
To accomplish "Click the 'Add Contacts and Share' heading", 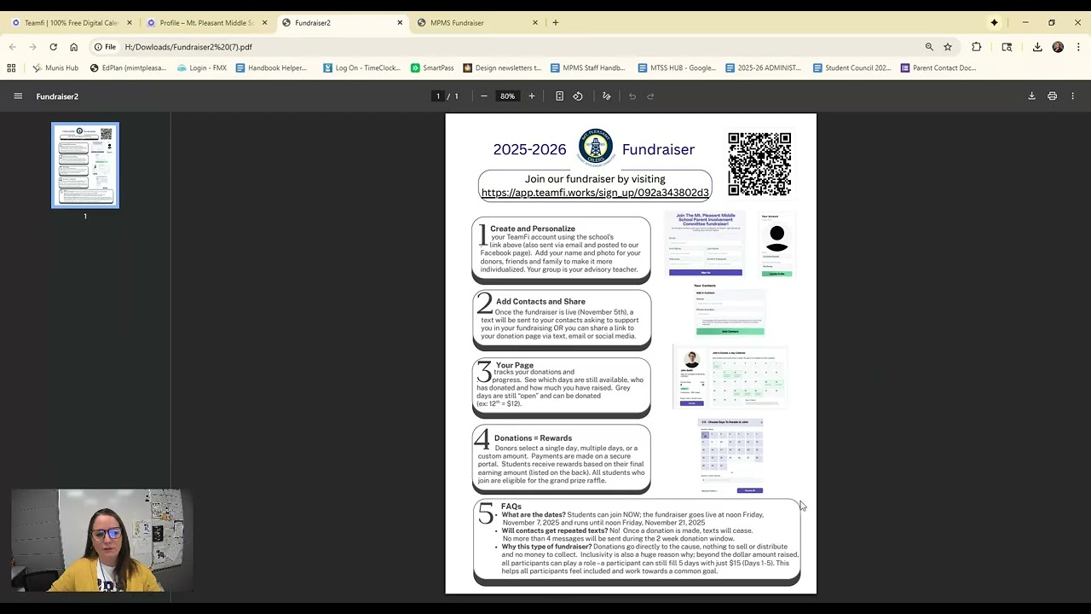I will click(x=540, y=301).
